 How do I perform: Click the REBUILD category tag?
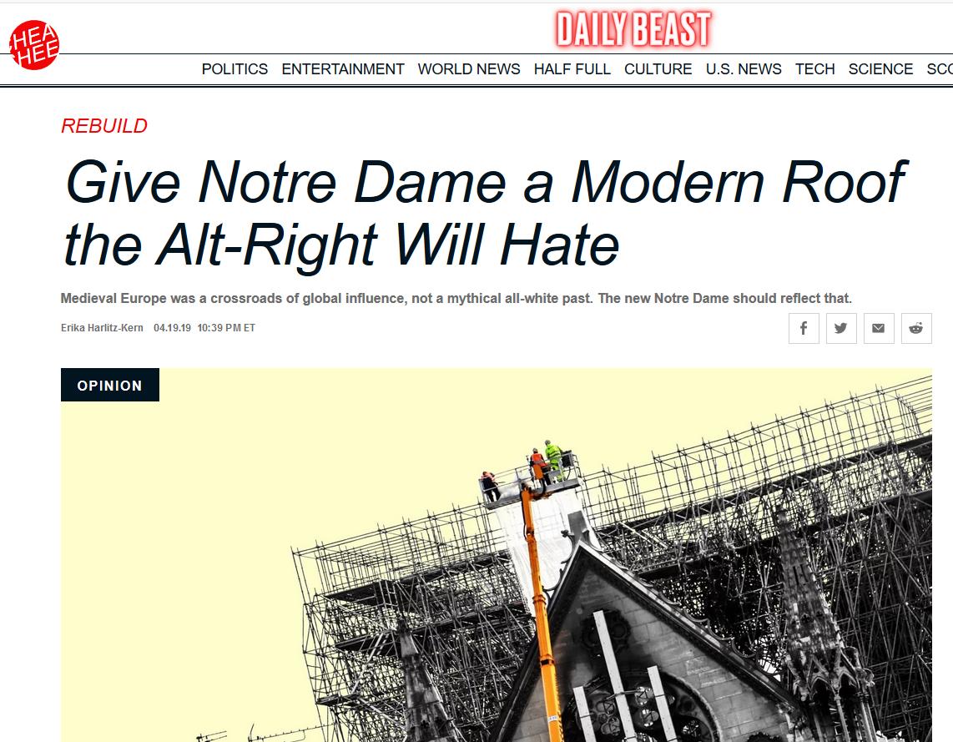tap(104, 126)
